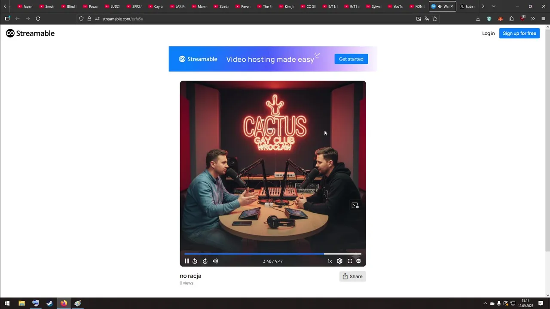Expand more tools overflow chevron
This screenshot has width=550, height=309.
tap(533, 18)
